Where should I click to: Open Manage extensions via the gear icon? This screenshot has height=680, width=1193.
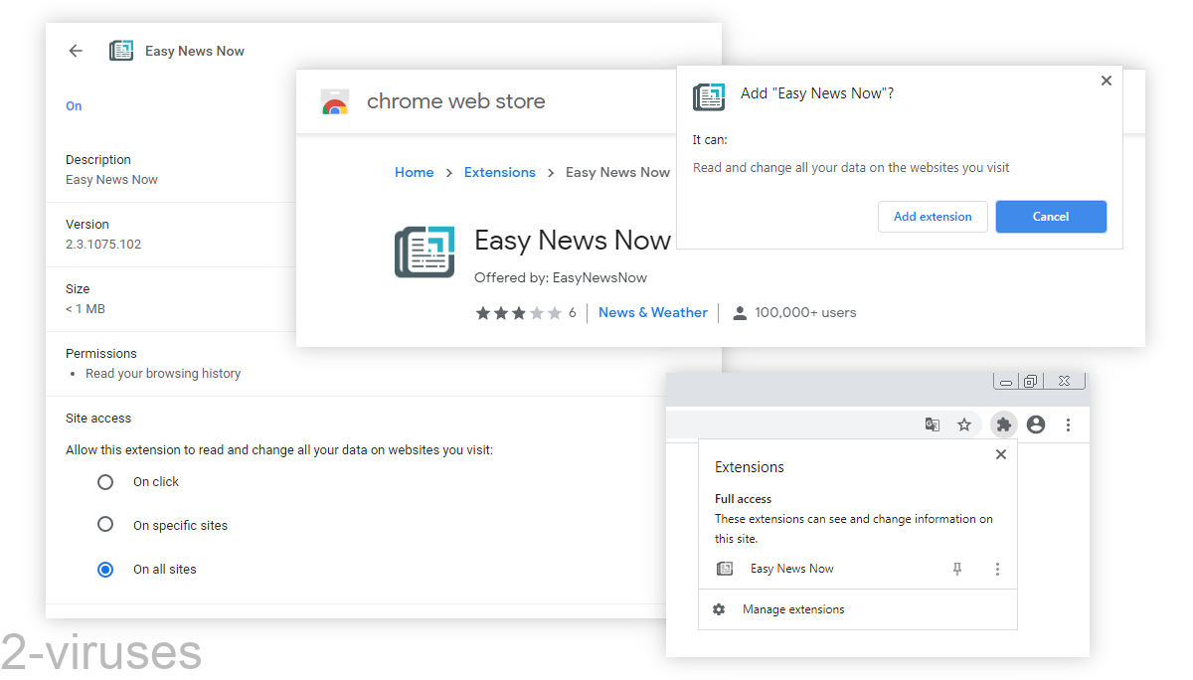(719, 609)
